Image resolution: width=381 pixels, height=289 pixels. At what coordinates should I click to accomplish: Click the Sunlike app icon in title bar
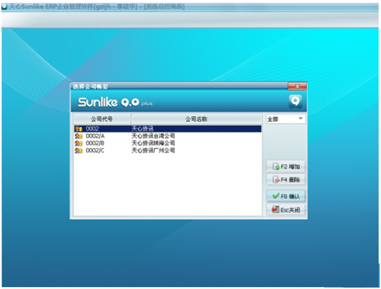coord(4,6)
